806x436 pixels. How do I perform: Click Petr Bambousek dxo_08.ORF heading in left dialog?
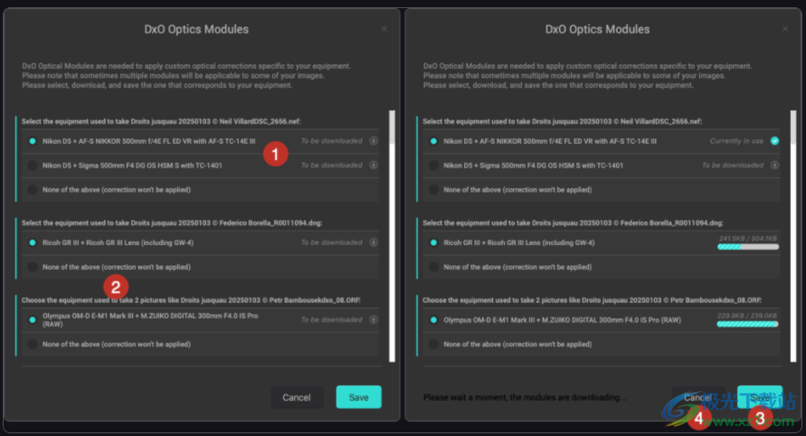click(191, 299)
